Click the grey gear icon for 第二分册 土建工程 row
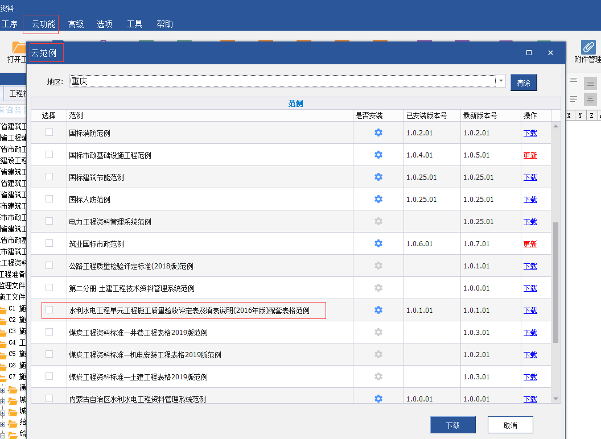601x439 pixels. click(x=378, y=288)
